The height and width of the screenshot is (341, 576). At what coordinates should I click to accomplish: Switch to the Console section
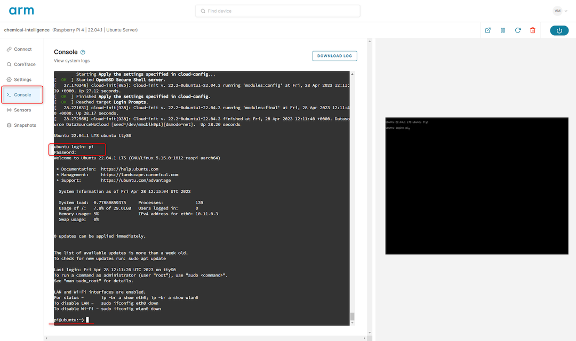click(x=22, y=94)
